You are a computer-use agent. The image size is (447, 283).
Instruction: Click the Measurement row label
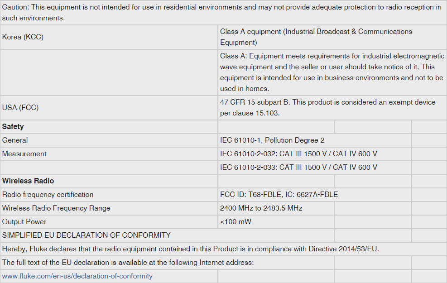tap(24, 154)
